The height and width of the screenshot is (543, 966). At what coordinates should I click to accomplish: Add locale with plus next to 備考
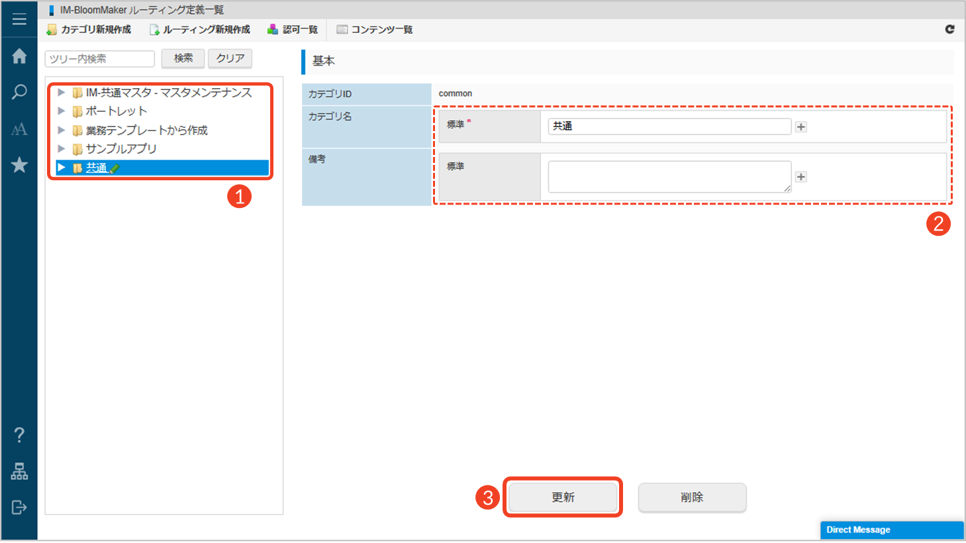pyautogui.click(x=801, y=177)
